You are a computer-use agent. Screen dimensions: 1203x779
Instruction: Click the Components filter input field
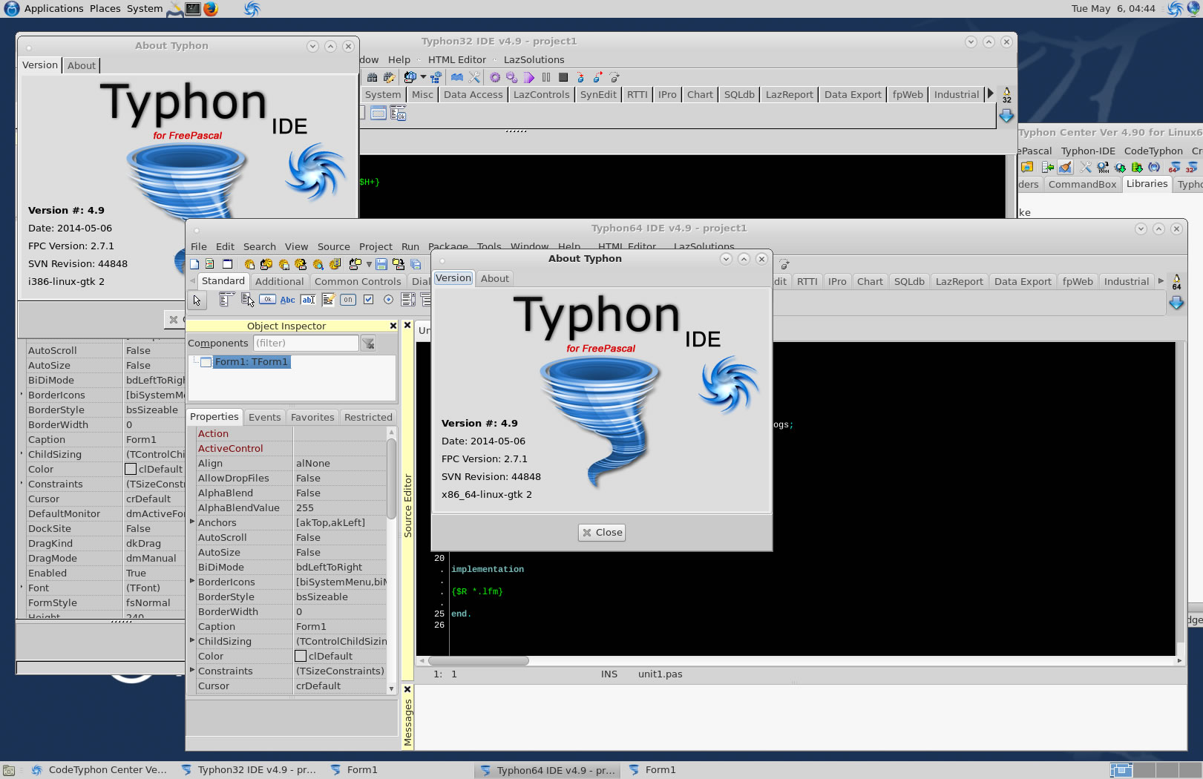click(x=306, y=343)
